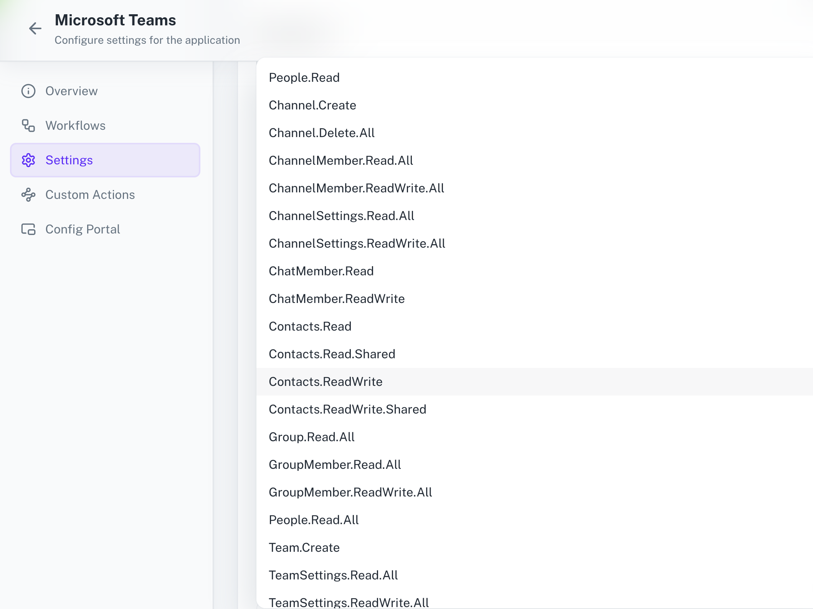Click the back arrow icon

tap(35, 28)
